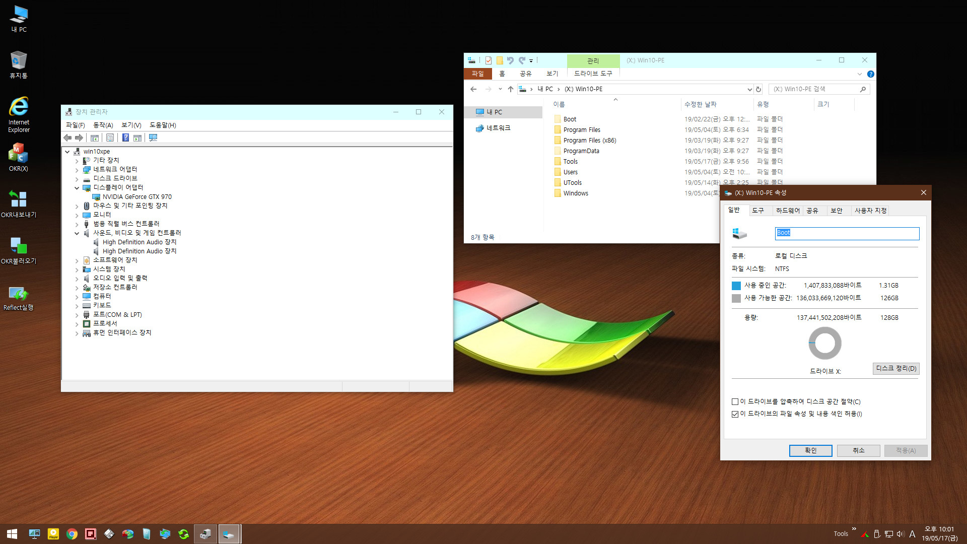967x544 pixels.
Task: Show hidden Tools toolbar chevron in taskbar
Action: (x=854, y=529)
